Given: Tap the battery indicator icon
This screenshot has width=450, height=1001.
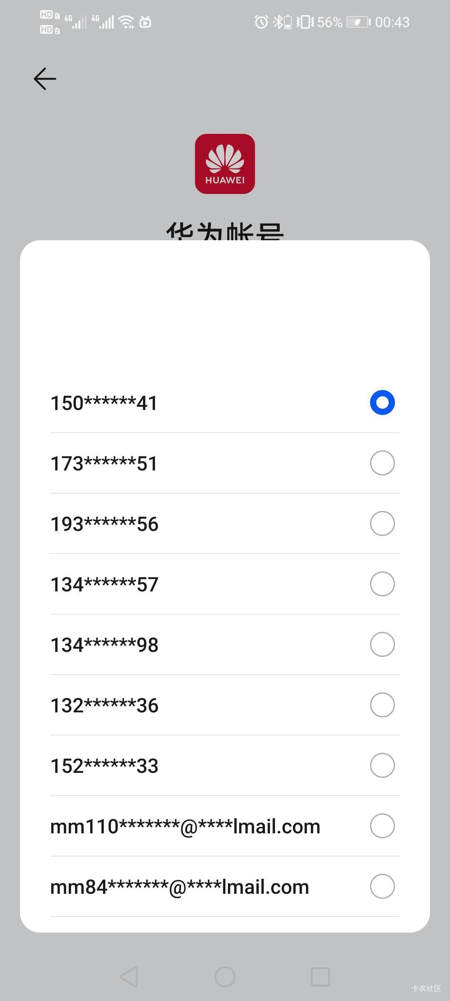Looking at the screenshot, I should click(x=358, y=22).
